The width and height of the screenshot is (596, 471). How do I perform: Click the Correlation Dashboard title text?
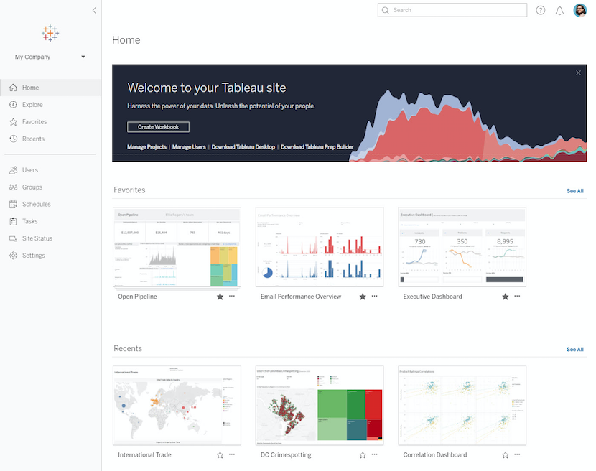[x=435, y=455]
